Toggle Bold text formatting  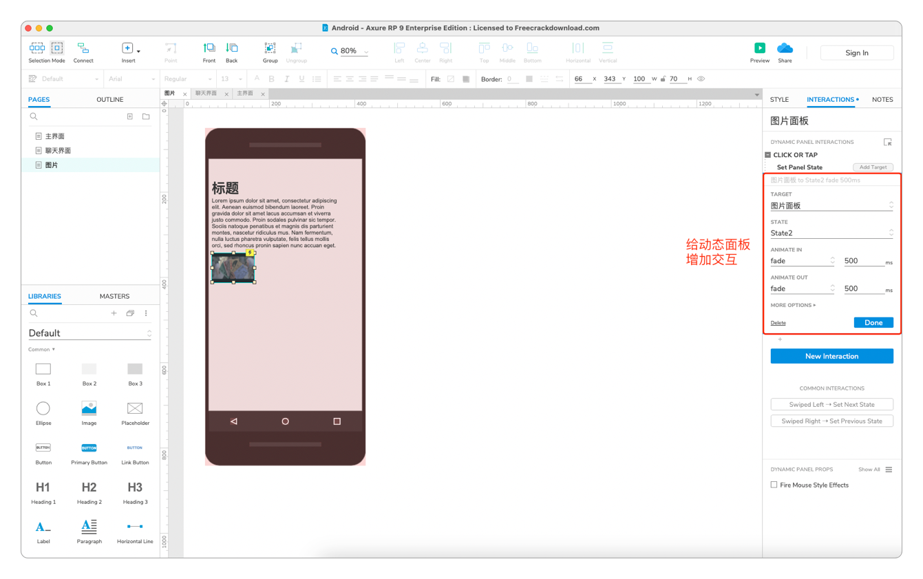point(271,79)
